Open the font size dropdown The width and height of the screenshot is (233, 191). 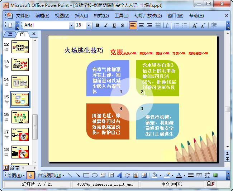(89, 25)
